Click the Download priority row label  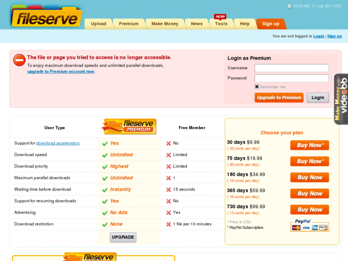tap(31, 166)
